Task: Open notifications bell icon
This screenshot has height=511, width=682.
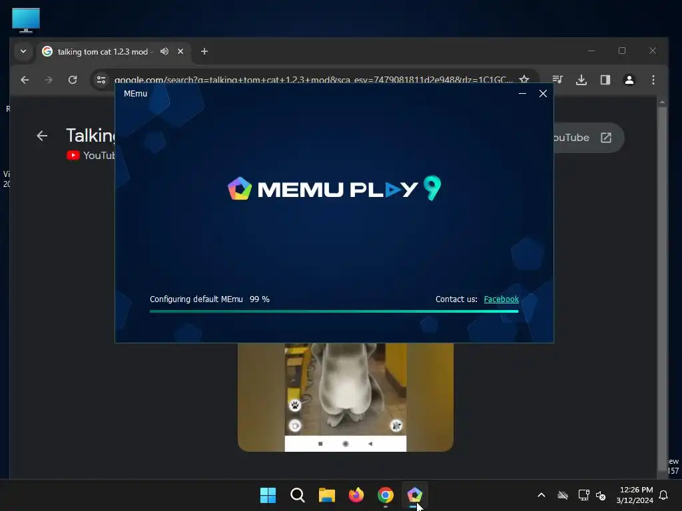Action: tap(664, 495)
